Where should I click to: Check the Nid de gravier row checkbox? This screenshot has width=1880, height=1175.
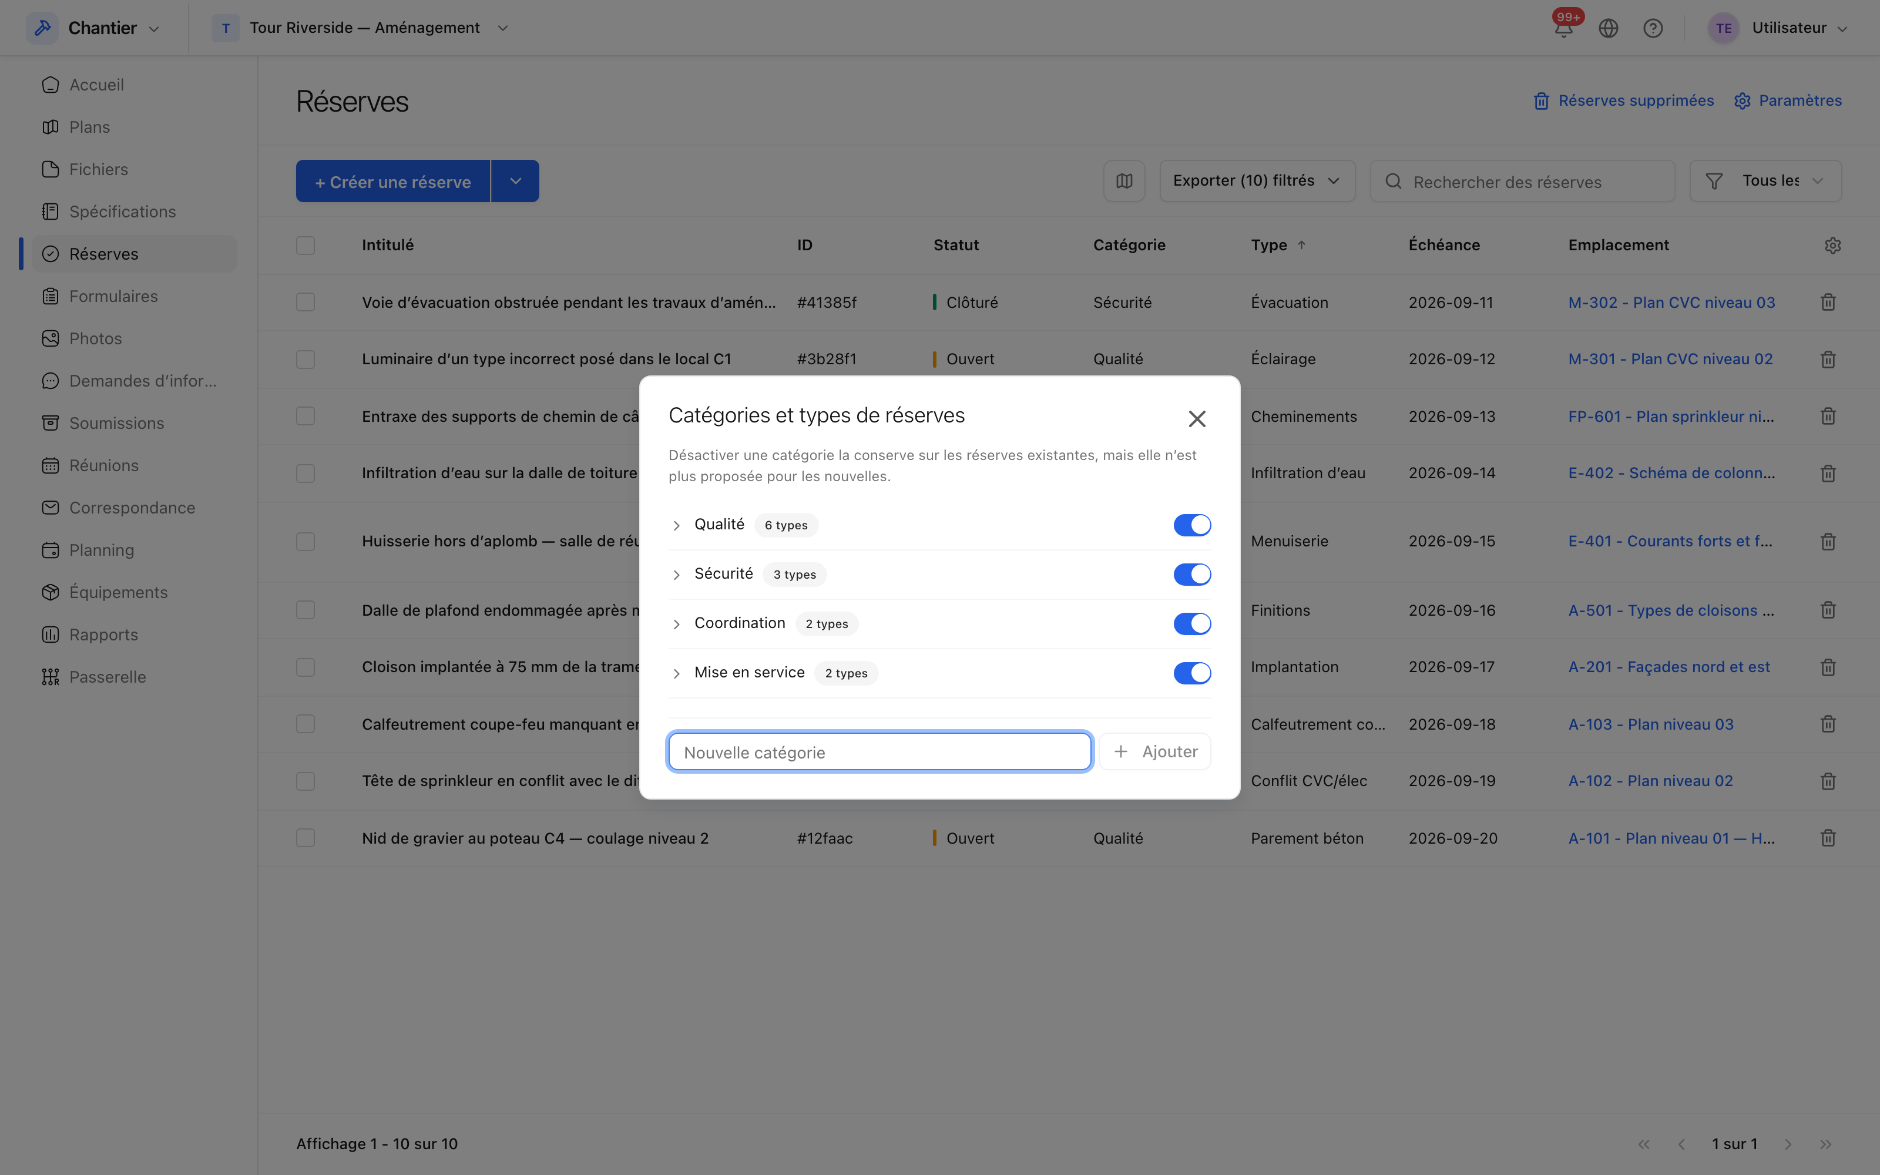click(x=305, y=838)
